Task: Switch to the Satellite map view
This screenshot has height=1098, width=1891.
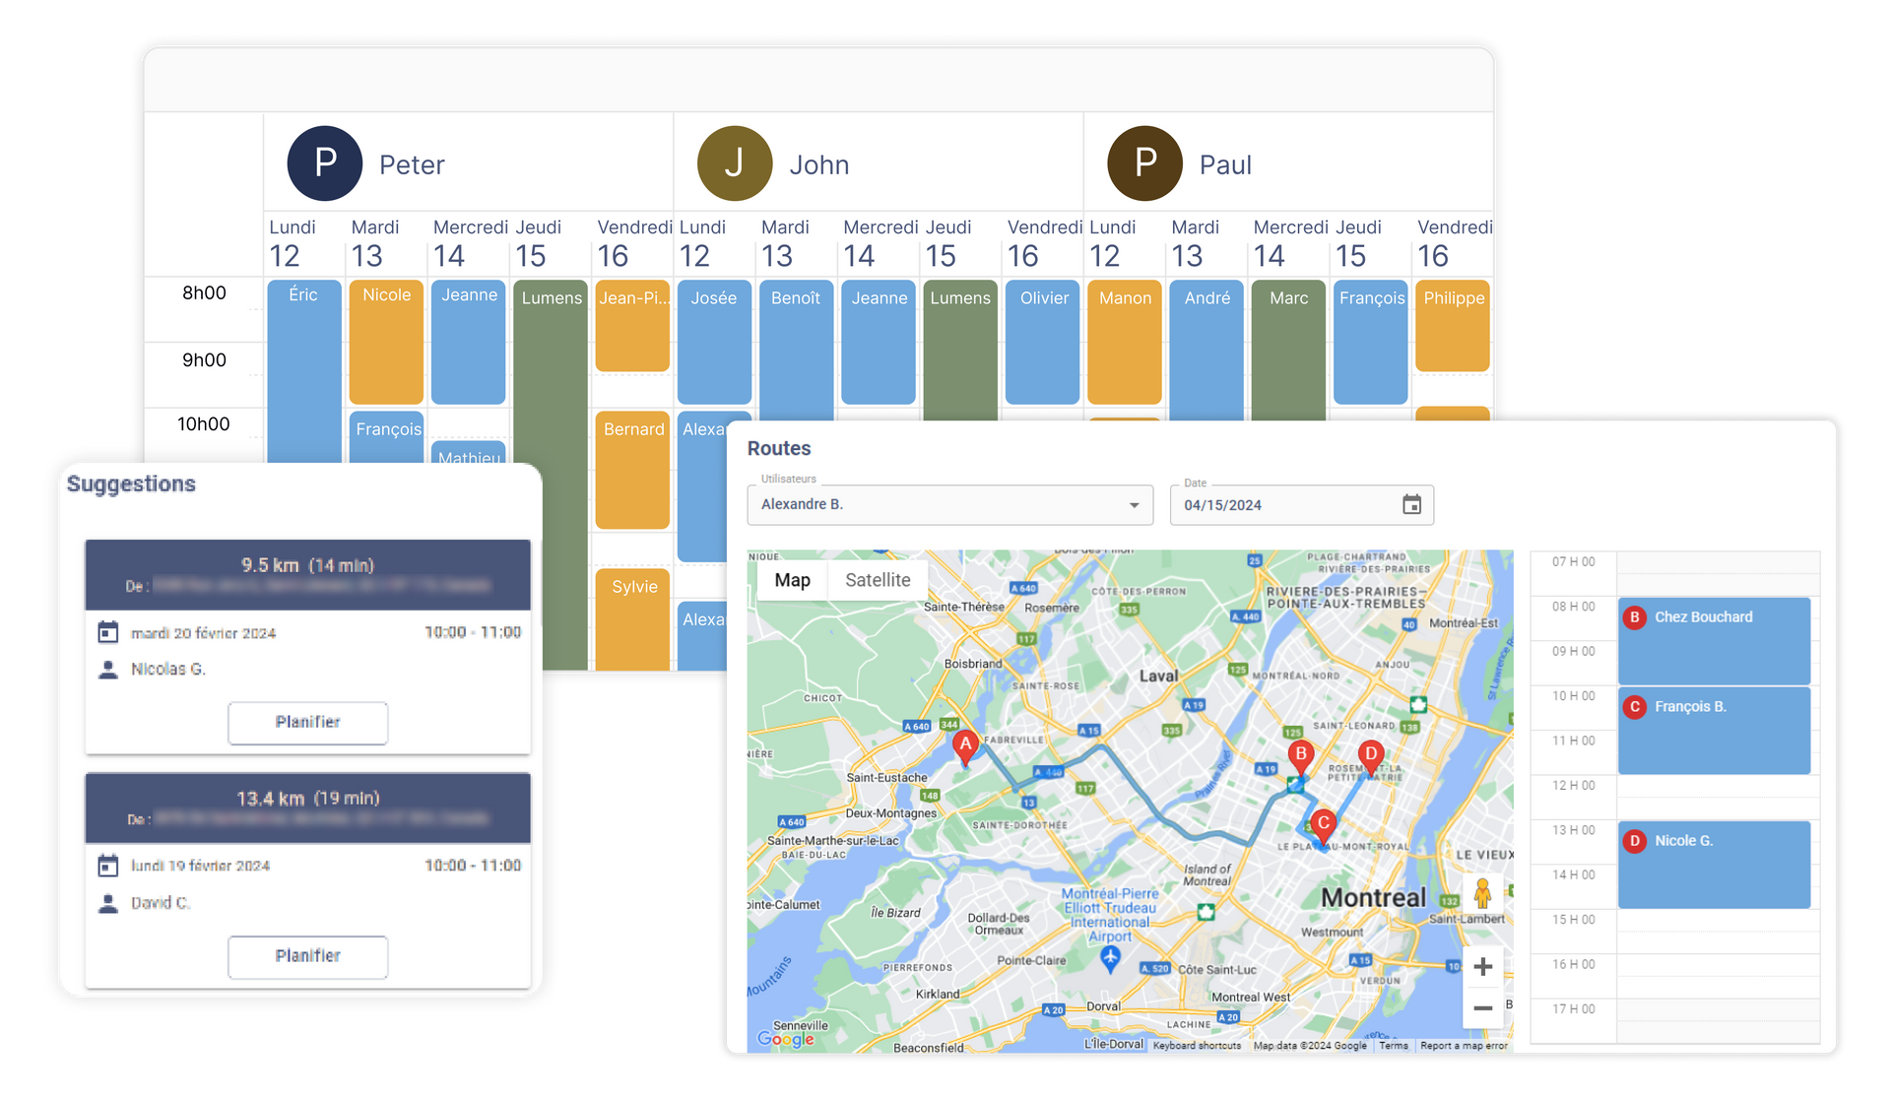Action: tap(877, 580)
